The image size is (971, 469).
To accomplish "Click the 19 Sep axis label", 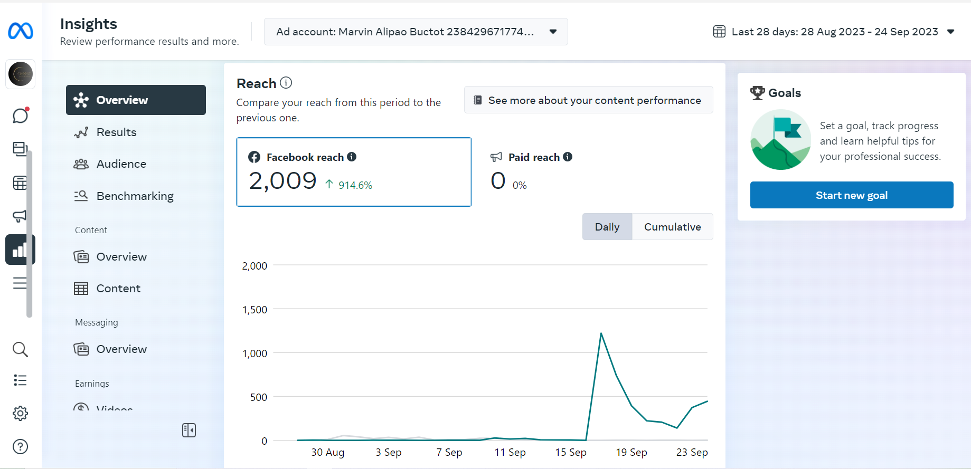I will 631,452.
